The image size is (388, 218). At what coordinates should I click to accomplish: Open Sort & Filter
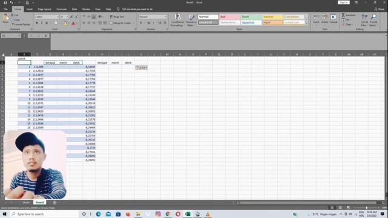click(x=364, y=20)
